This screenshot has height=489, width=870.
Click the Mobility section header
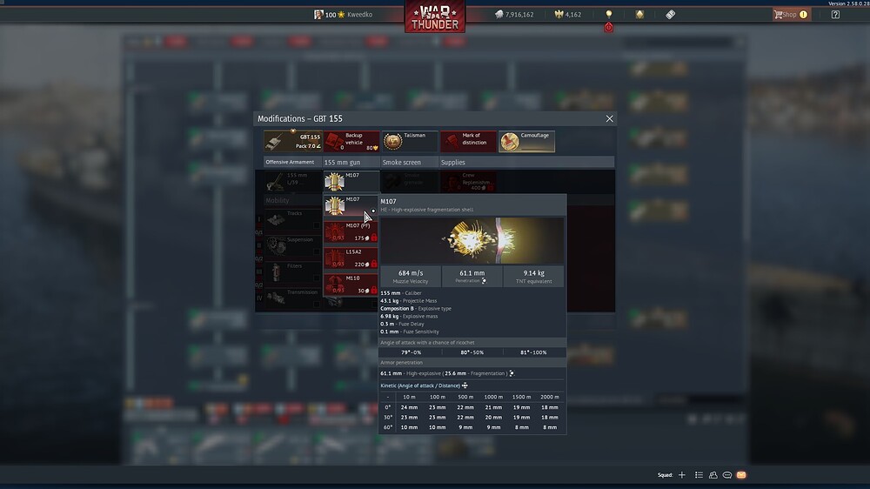(x=278, y=200)
